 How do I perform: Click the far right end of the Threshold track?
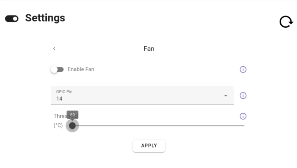(243, 126)
